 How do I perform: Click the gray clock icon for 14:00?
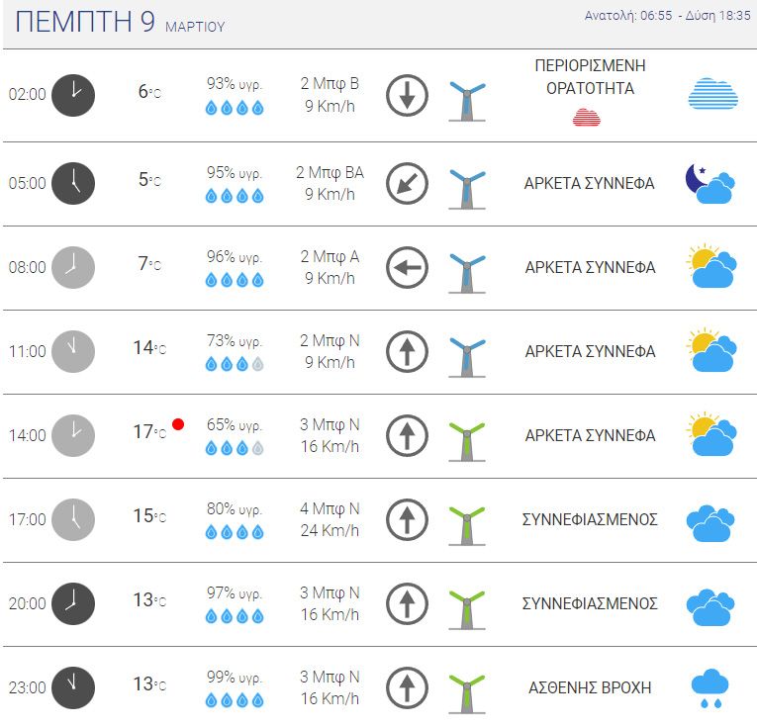click(x=73, y=435)
